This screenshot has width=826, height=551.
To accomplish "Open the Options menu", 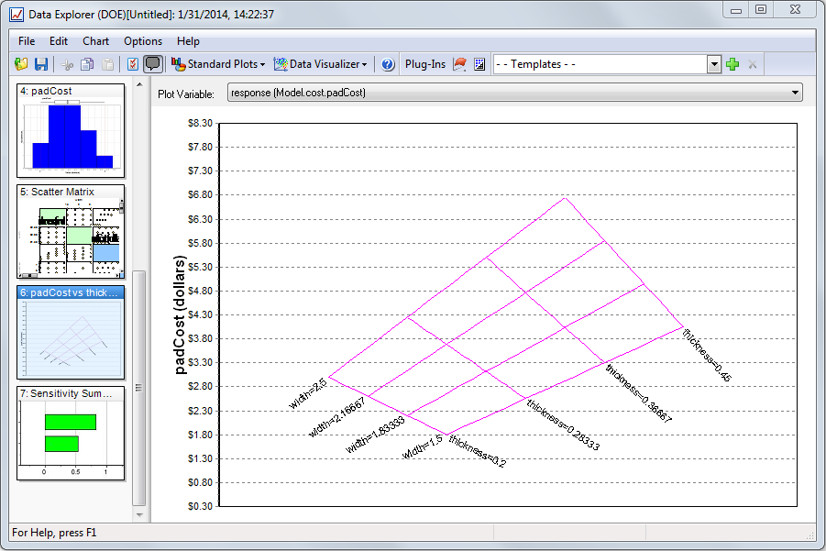I will [x=143, y=41].
